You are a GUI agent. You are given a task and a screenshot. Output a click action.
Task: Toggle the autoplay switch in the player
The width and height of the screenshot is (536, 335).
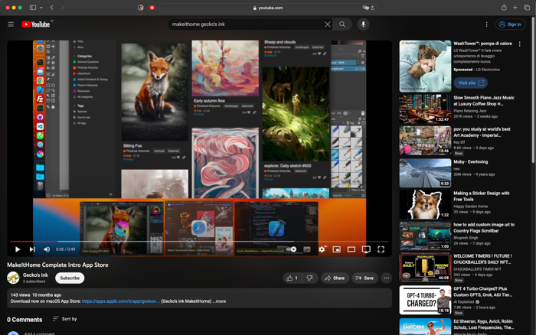[x=292, y=249]
